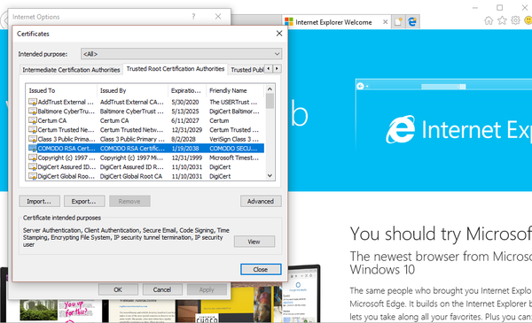Click certificate icon of Copyright (c) 1997 row
Screen dimensions: 532x323
(33, 158)
